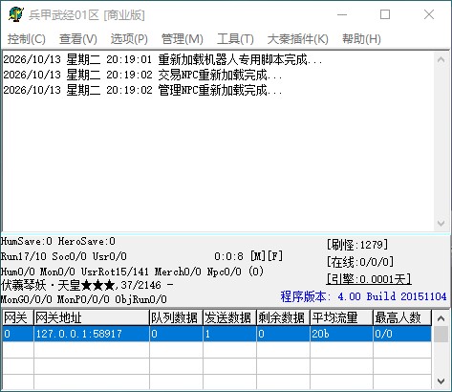This screenshot has height=392, width=452.
Task: Click the MonG0/0/0 MonP0/0/0 status line
Action: 84,299
